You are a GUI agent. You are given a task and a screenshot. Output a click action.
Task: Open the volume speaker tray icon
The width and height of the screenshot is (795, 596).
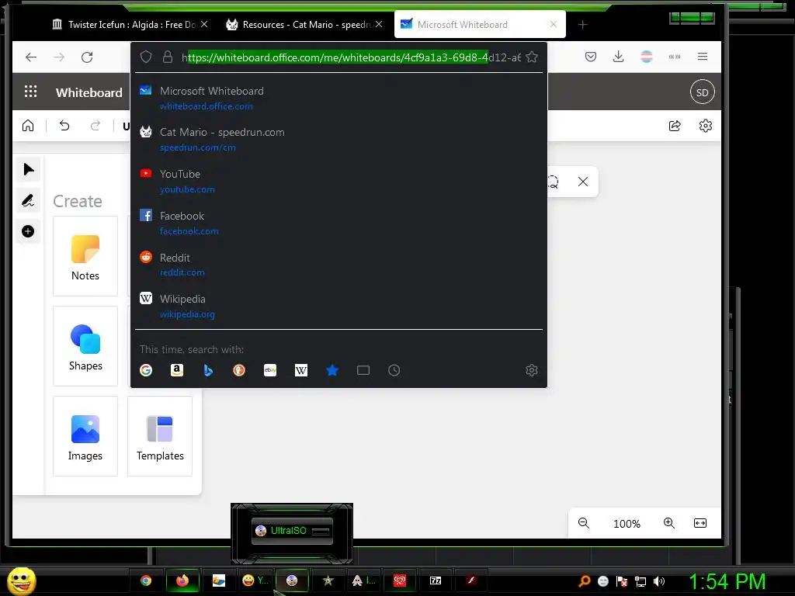tap(658, 581)
